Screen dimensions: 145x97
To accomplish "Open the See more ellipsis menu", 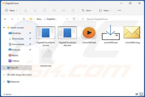I will coord(119,10).
